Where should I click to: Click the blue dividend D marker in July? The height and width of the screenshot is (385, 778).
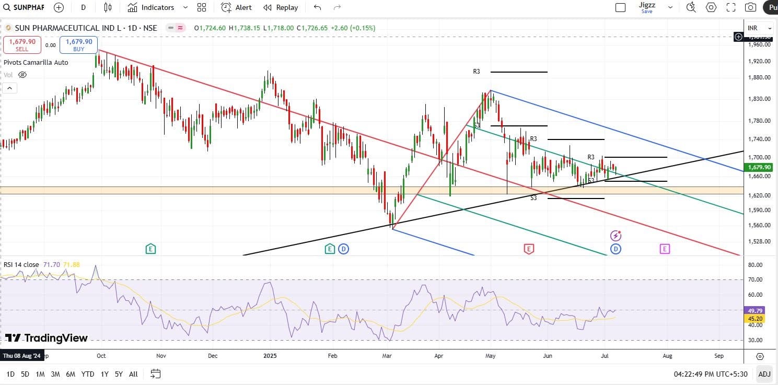point(616,249)
